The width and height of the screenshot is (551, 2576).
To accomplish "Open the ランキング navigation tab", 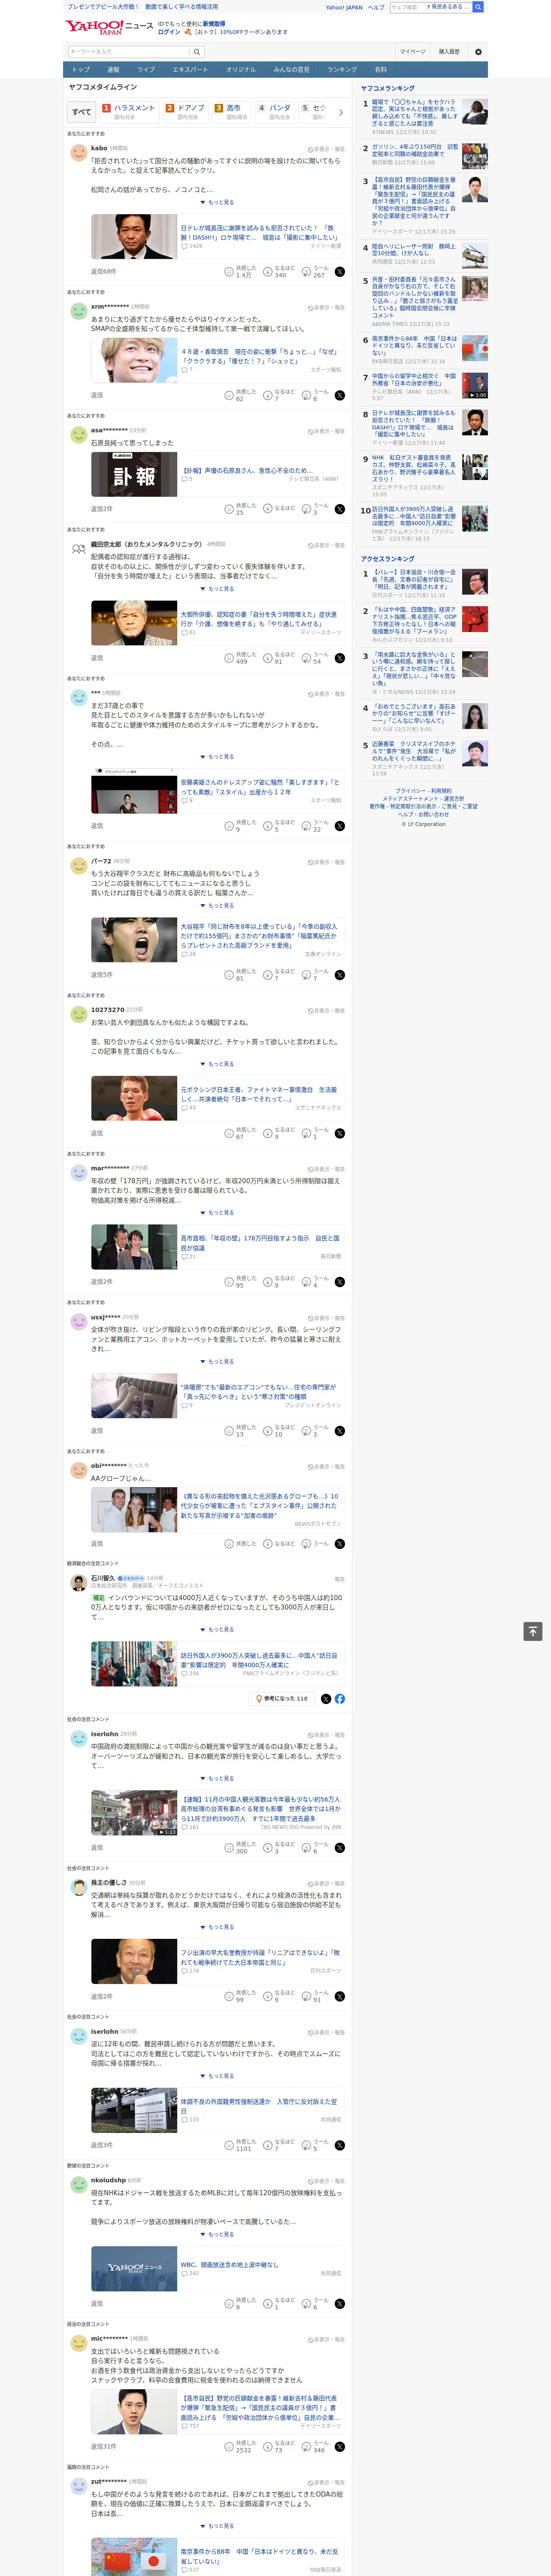I will click(x=342, y=70).
